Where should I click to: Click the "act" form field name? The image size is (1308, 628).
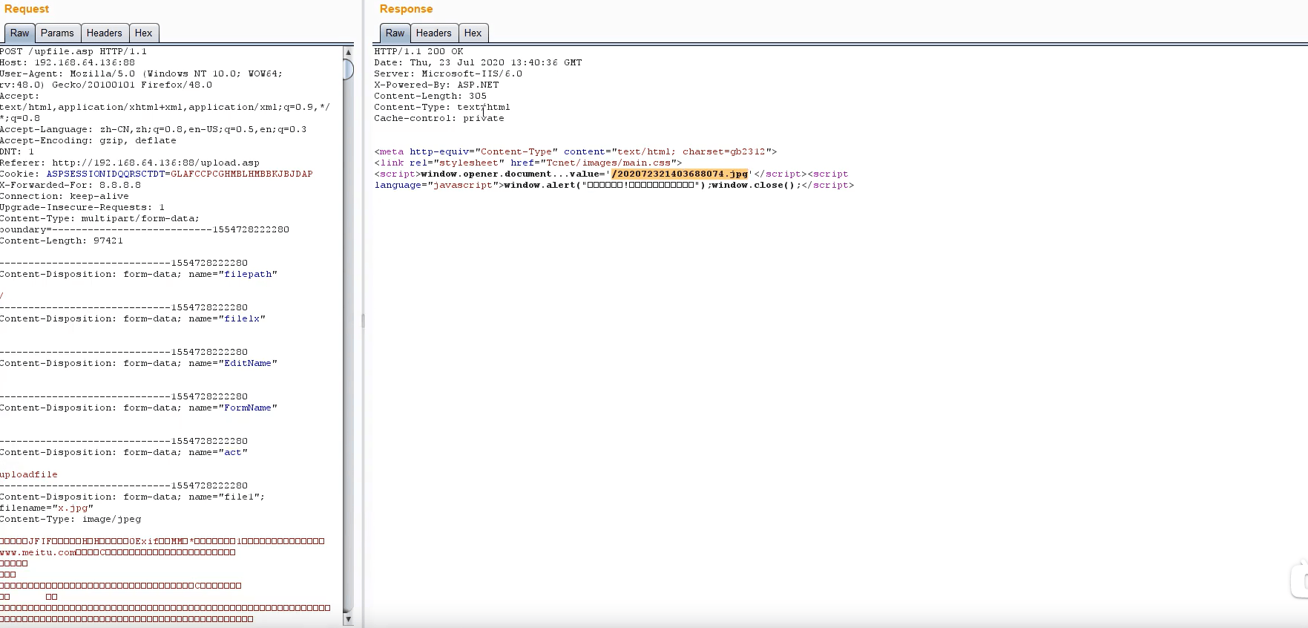[x=233, y=452]
